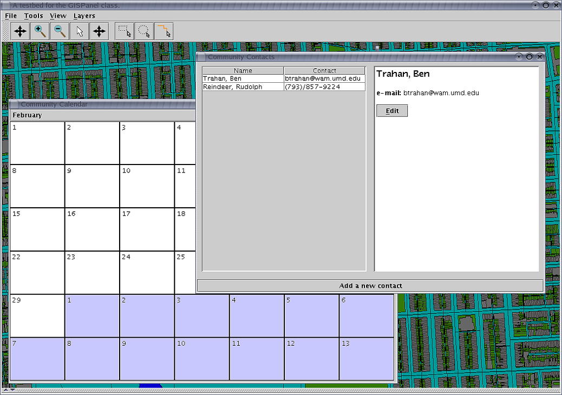Sort contacts by the Name column header

(x=243, y=71)
